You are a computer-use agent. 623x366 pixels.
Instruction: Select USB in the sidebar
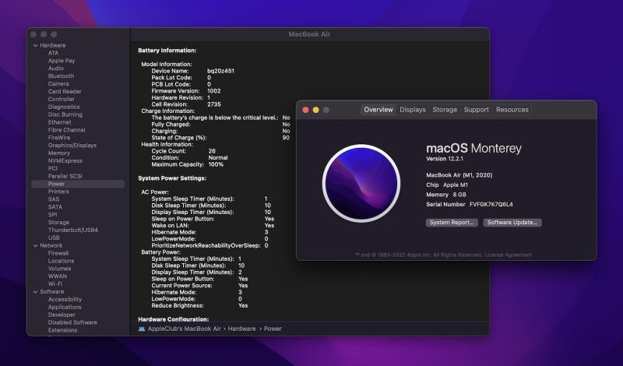click(54, 238)
